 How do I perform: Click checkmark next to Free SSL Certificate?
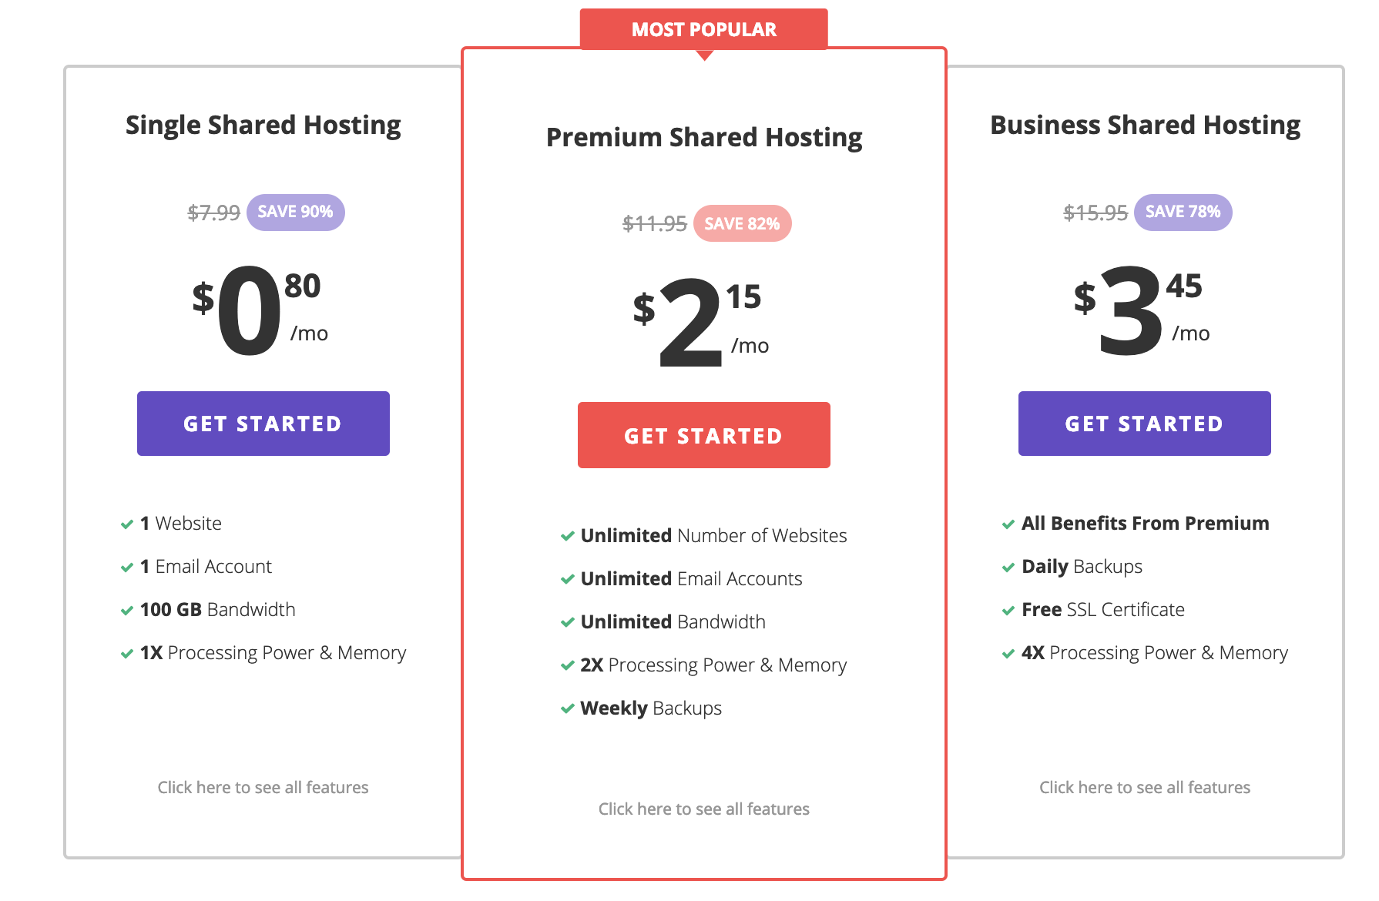coord(1008,611)
